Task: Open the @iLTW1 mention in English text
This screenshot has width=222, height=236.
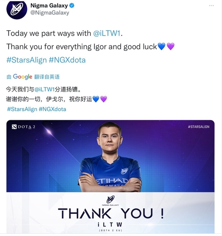Action: pos(107,33)
